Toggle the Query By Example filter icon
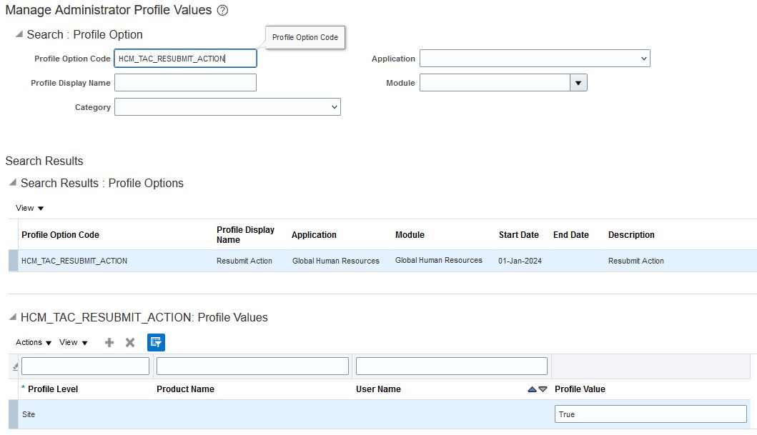This screenshot has height=435, width=757. (x=156, y=343)
